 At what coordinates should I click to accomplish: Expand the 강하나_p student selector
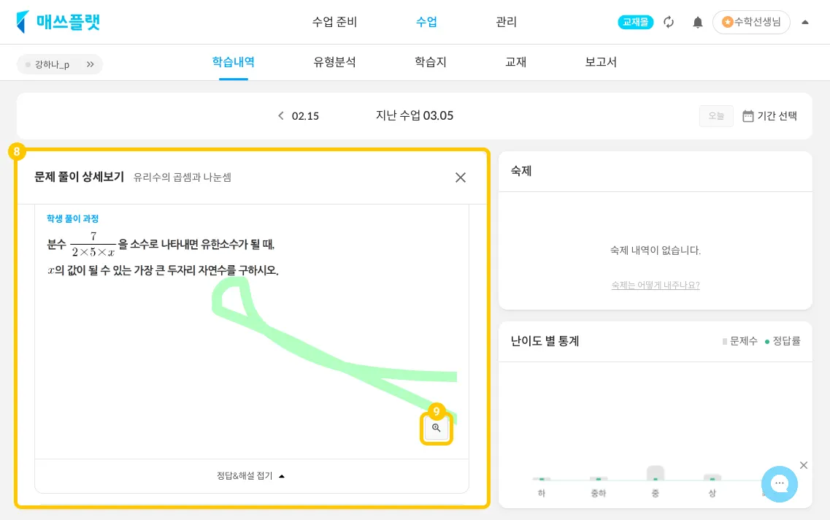point(91,64)
